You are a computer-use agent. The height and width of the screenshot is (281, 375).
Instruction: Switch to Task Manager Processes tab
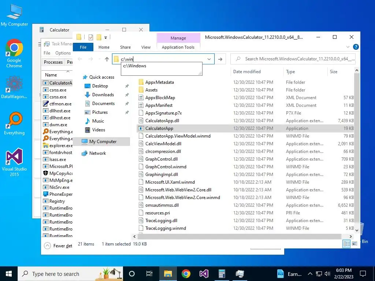[x=53, y=62]
